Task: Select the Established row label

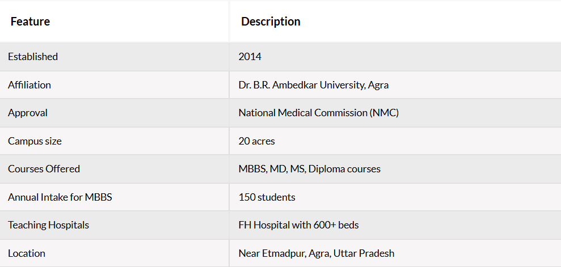Action: (33, 57)
